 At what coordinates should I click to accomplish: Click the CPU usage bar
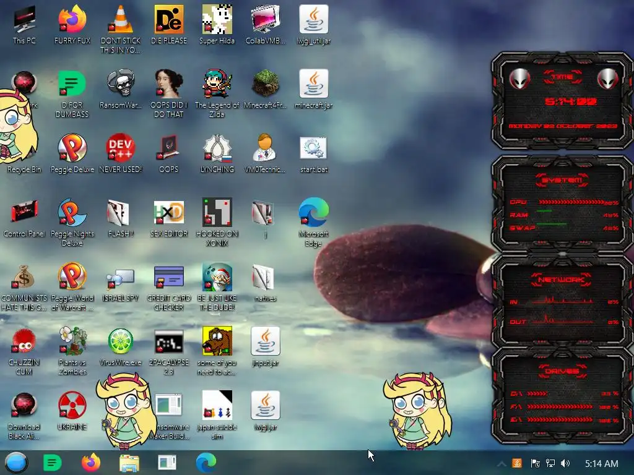click(x=571, y=202)
